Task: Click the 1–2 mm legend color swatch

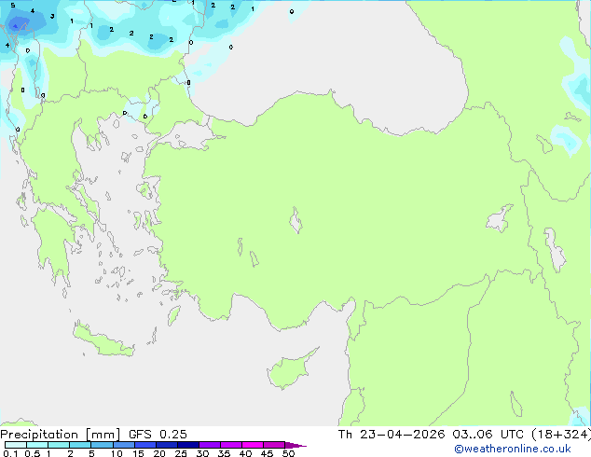Action: click(x=59, y=445)
